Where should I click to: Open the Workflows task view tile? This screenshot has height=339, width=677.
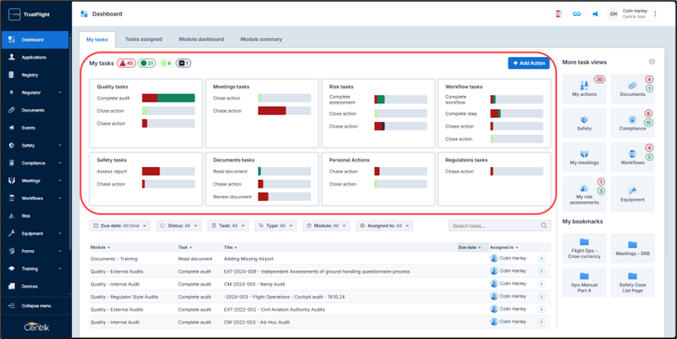(632, 157)
